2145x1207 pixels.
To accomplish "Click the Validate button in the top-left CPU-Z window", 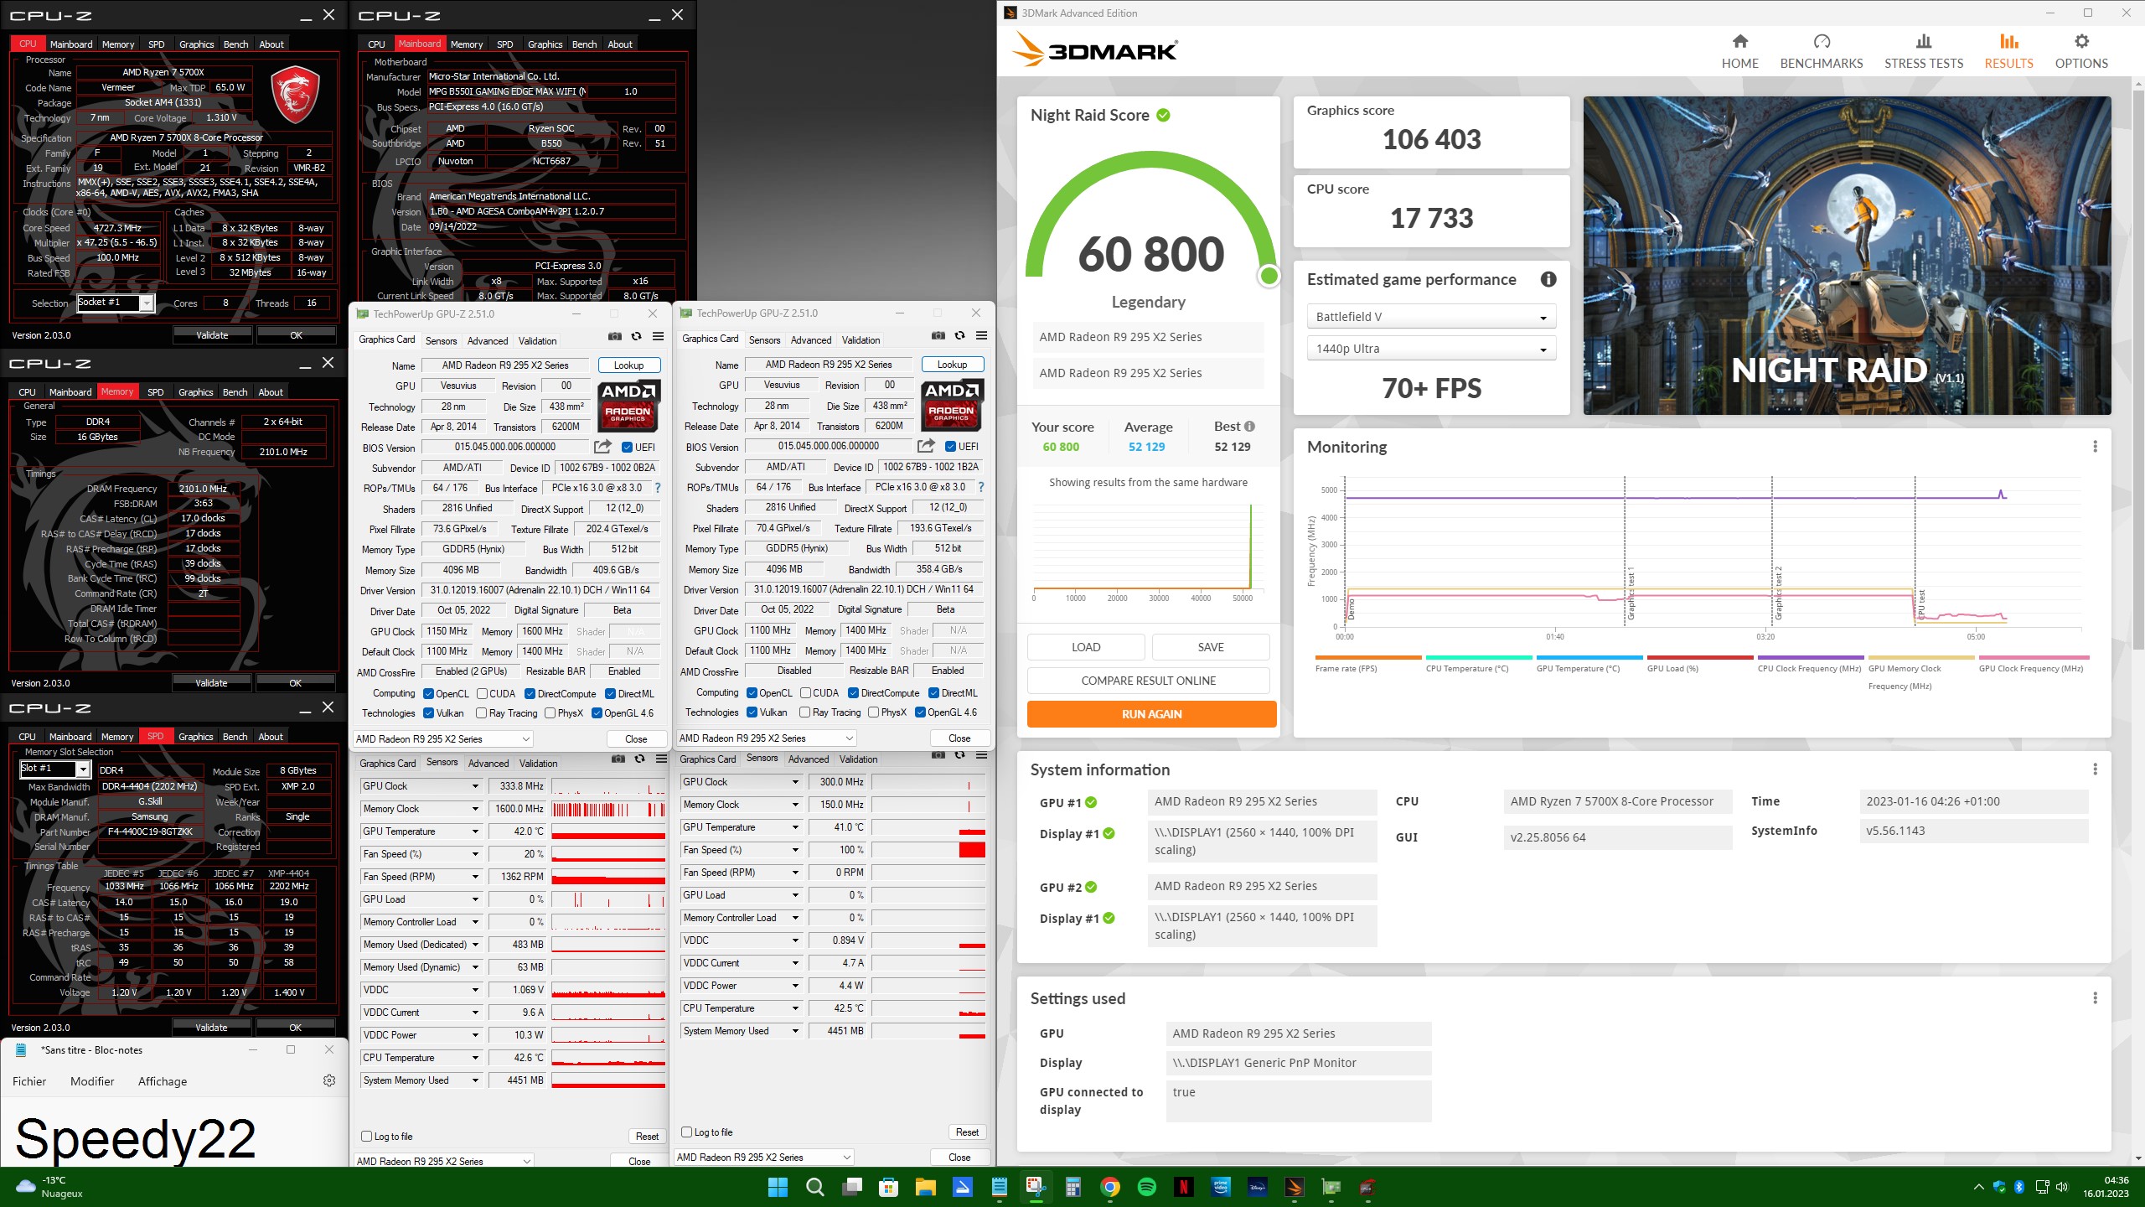I will coord(212,335).
